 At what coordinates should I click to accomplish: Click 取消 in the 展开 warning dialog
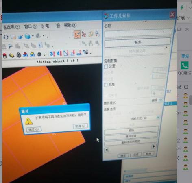point(80,126)
